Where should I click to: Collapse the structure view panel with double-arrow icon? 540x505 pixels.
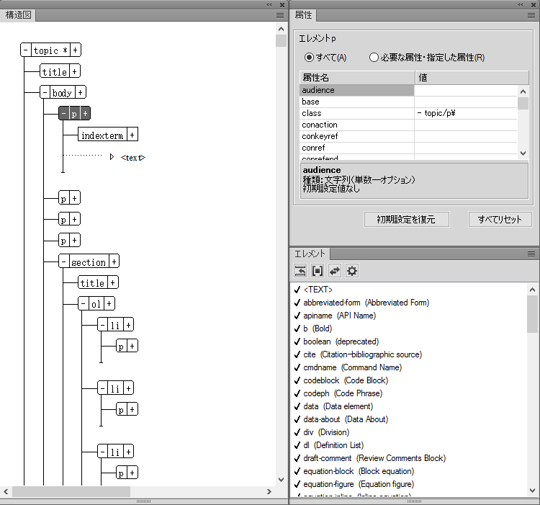tap(269, 4)
